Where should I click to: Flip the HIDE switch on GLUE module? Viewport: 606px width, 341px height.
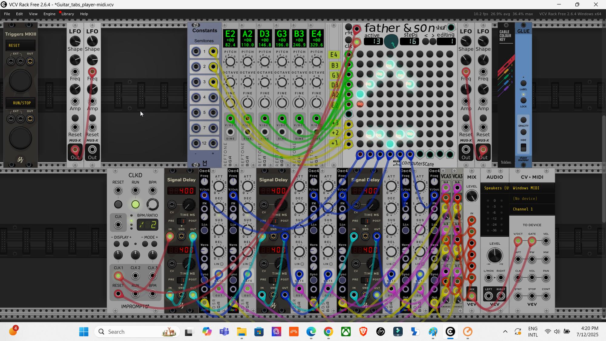click(x=523, y=148)
